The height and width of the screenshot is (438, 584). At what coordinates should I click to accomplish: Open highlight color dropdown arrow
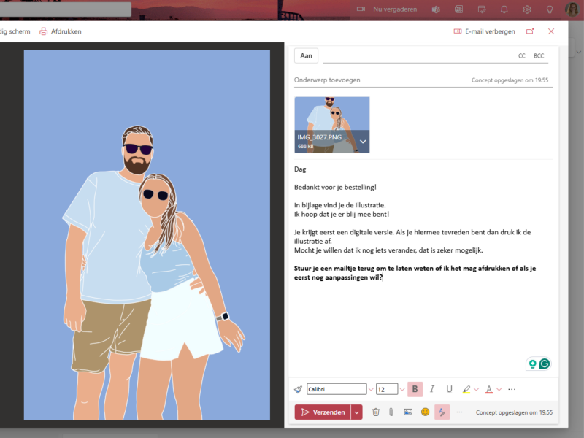(x=477, y=389)
